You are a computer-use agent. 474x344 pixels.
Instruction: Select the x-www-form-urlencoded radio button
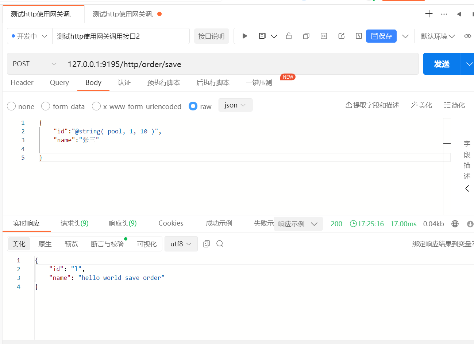96,106
